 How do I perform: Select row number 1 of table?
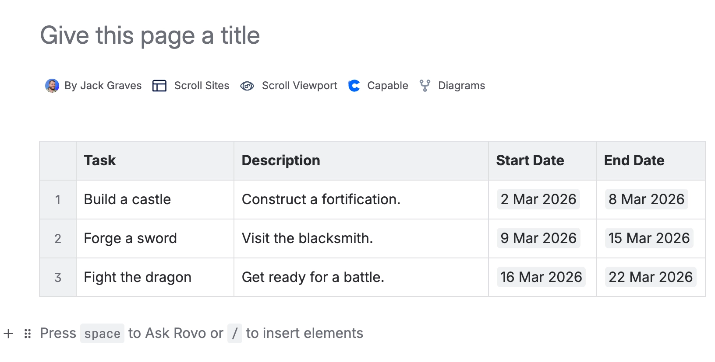pos(58,200)
